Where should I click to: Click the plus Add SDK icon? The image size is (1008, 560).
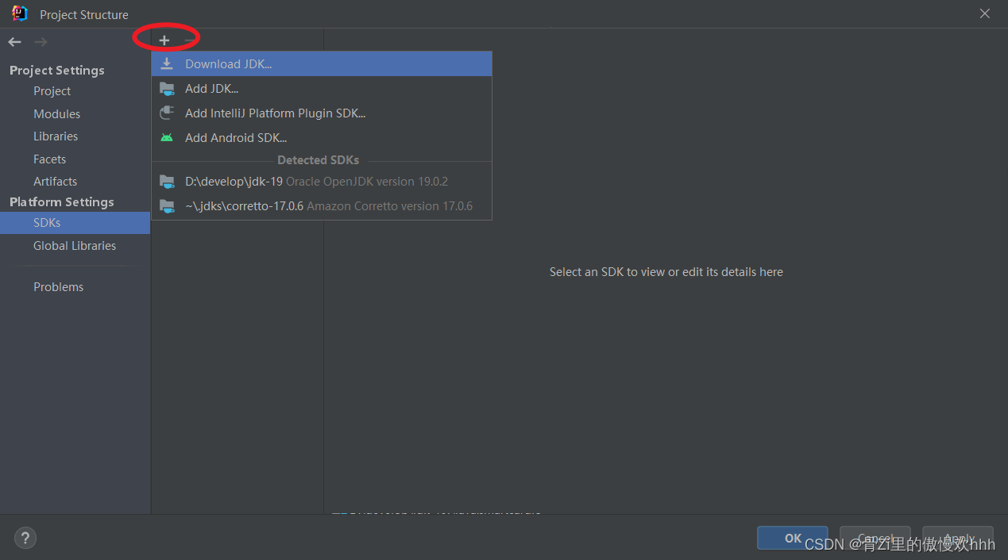(164, 40)
